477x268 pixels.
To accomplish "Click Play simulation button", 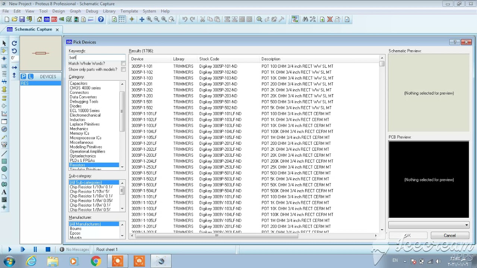I will 10,249.
